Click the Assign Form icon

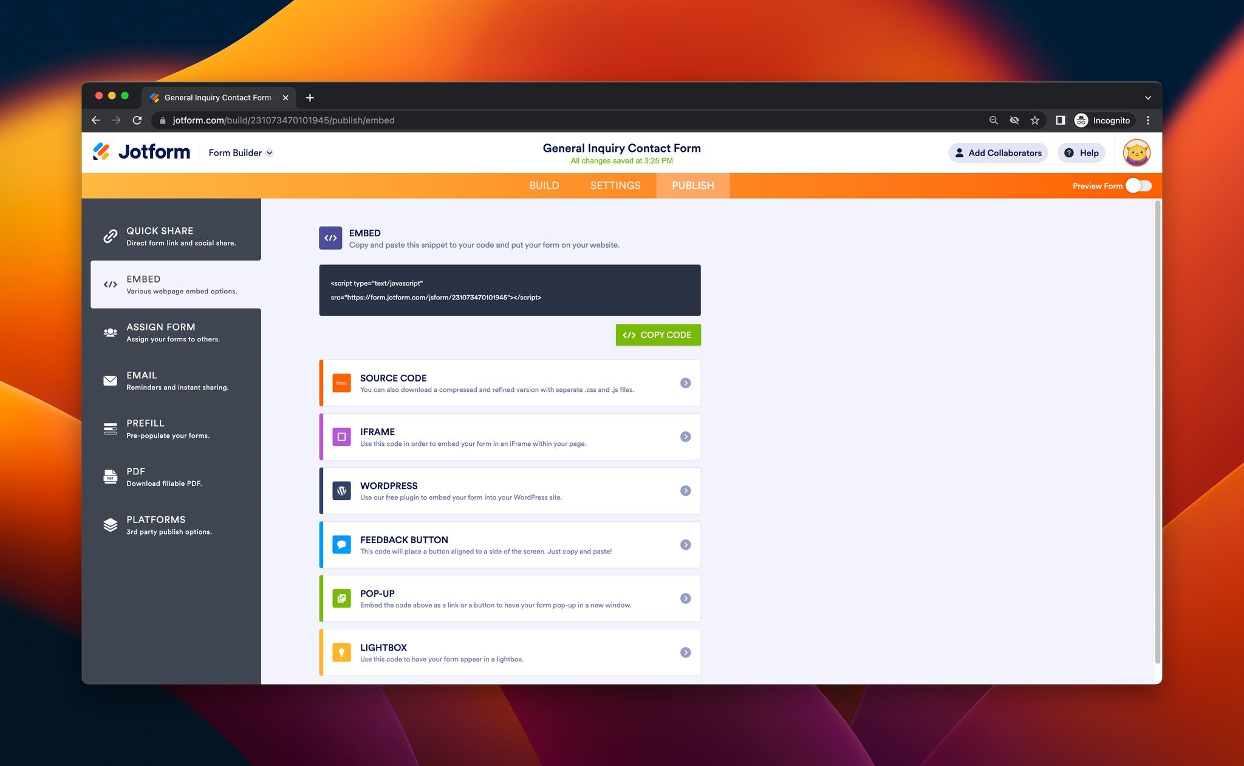(109, 332)
